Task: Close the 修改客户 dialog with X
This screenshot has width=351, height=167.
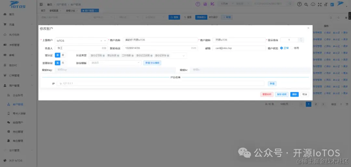Action: pyautogui.click(x=308, y=28)
